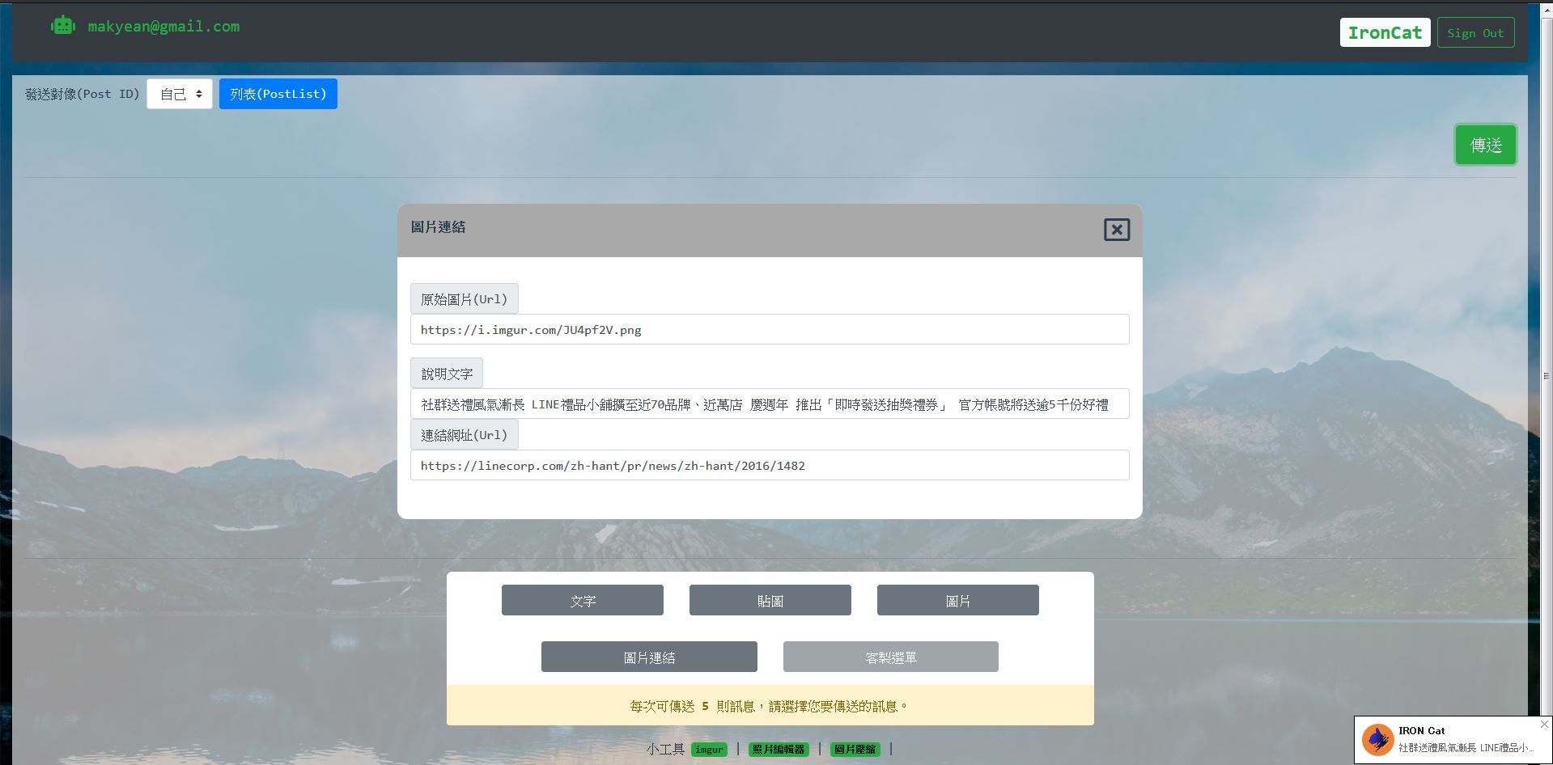1553x765 pixels.
Task: Add a 貼圖 sticker message
Action: coord(770,600)
